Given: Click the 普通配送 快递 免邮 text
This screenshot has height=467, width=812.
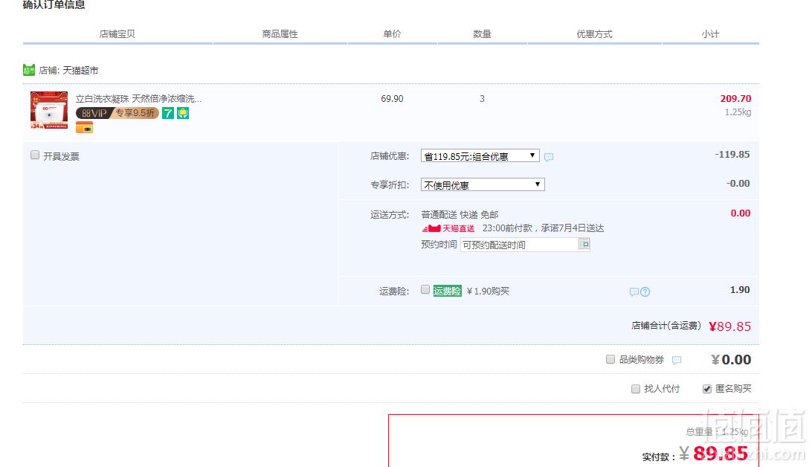Looking at the screenshot, I should (x=460, y=214).
